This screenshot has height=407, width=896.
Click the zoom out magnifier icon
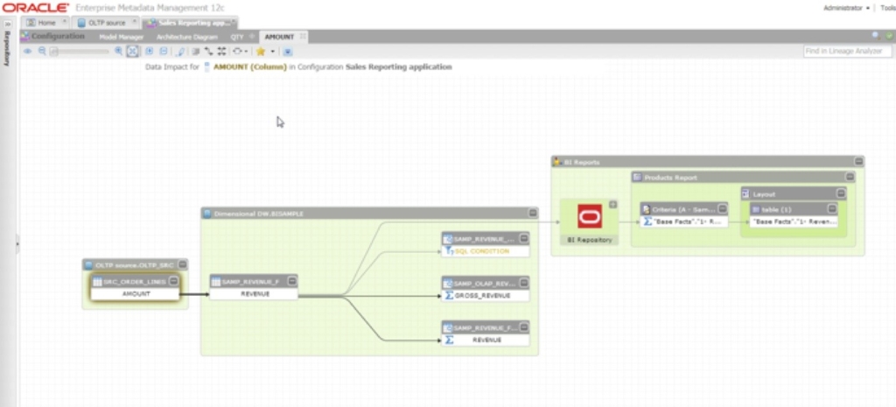click(x=42, y=52)
